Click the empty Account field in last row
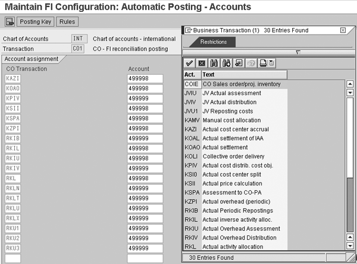Image resolution: width=357 pixels, height=264 pixels. 145,259
